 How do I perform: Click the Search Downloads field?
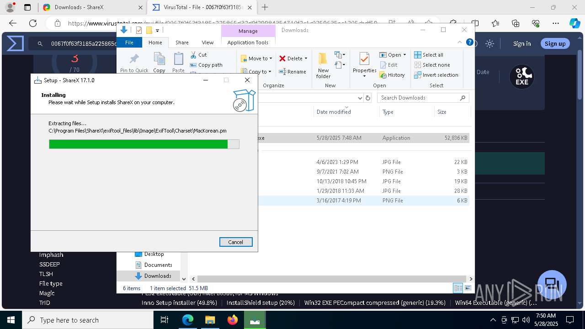[423, 98]
